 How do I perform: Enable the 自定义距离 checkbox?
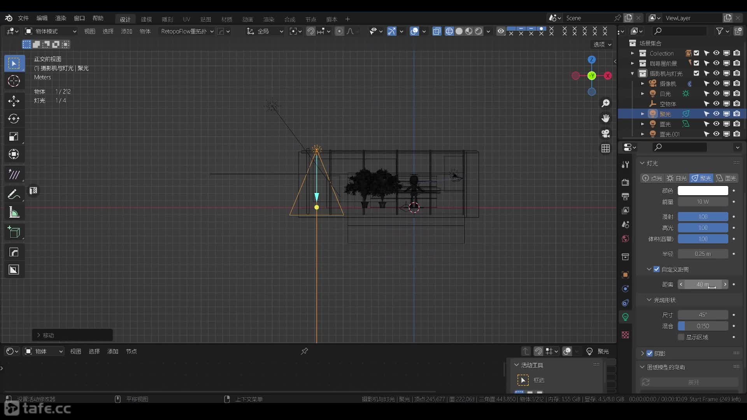657,269
